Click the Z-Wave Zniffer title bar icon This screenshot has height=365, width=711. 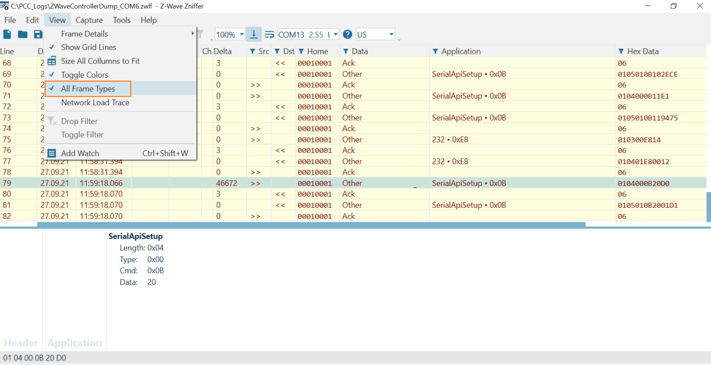coord(5,6)
